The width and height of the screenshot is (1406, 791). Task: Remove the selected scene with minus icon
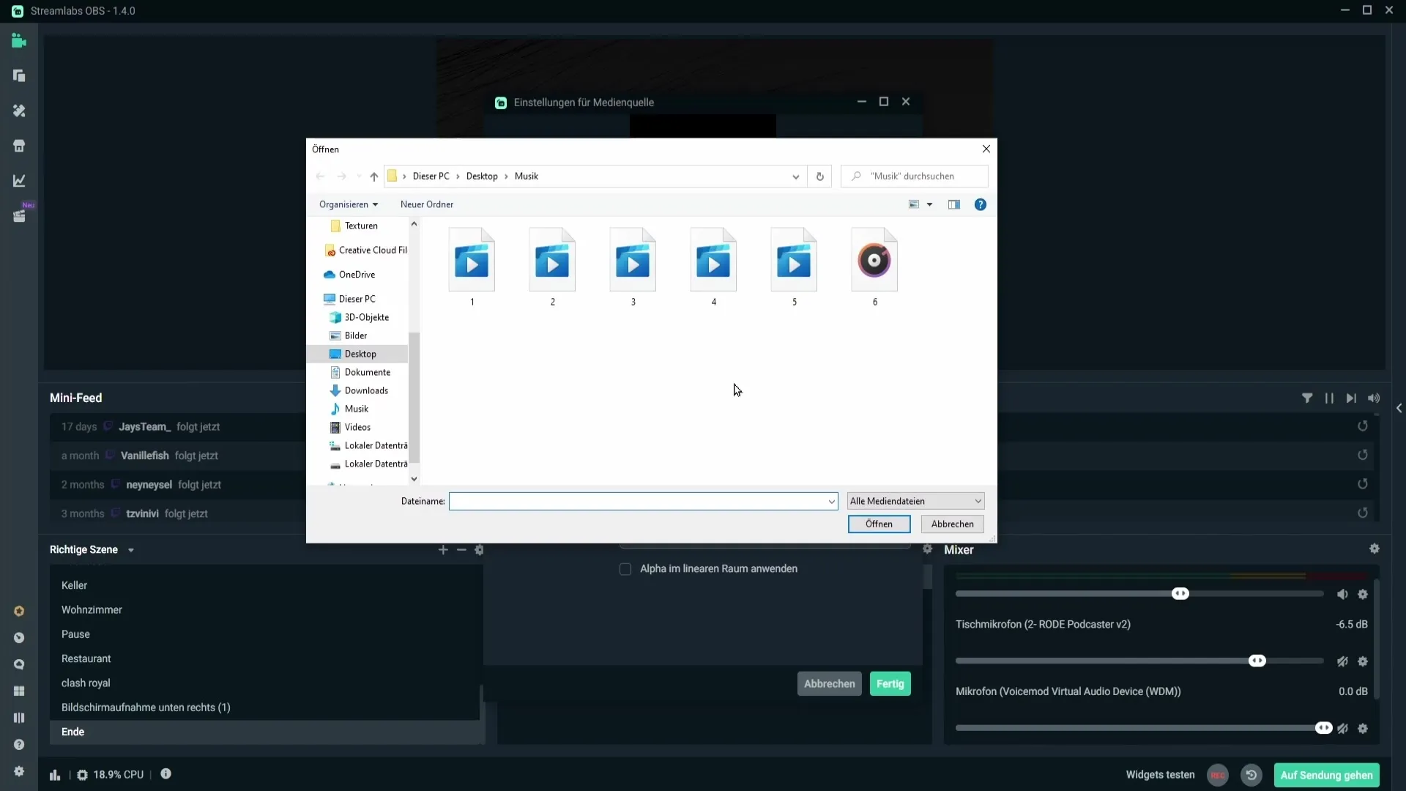click(461, 550)
